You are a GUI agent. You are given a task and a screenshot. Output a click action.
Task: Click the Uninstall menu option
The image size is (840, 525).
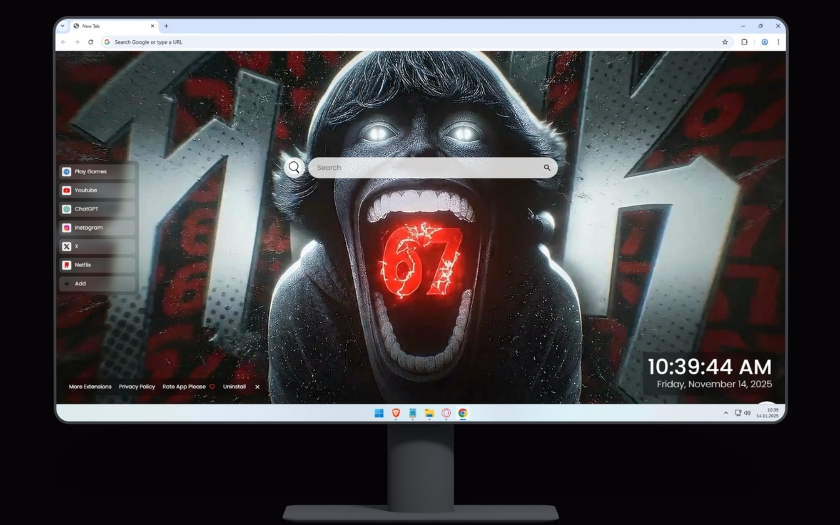click(234, 387)
